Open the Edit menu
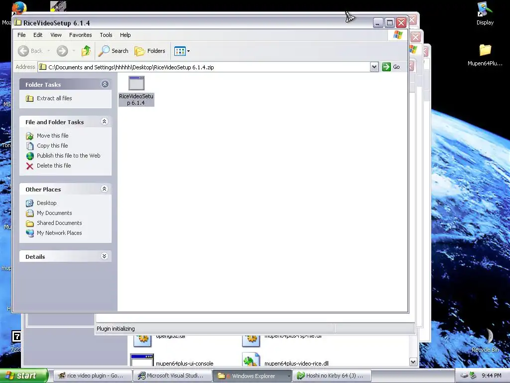This screenshot has height=383, width=510. coord(38,35)
